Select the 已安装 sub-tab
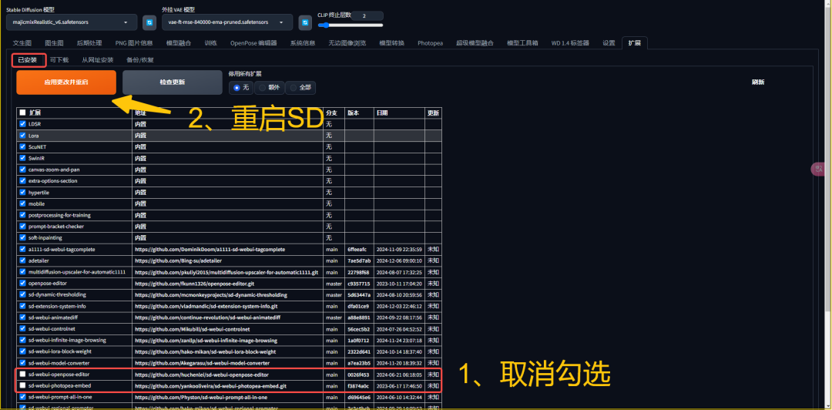 (28, 60)
